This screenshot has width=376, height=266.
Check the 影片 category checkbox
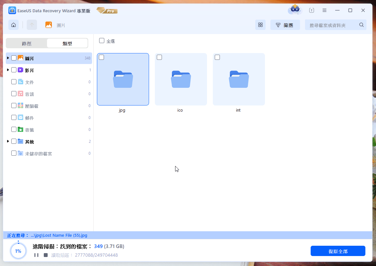14,70
